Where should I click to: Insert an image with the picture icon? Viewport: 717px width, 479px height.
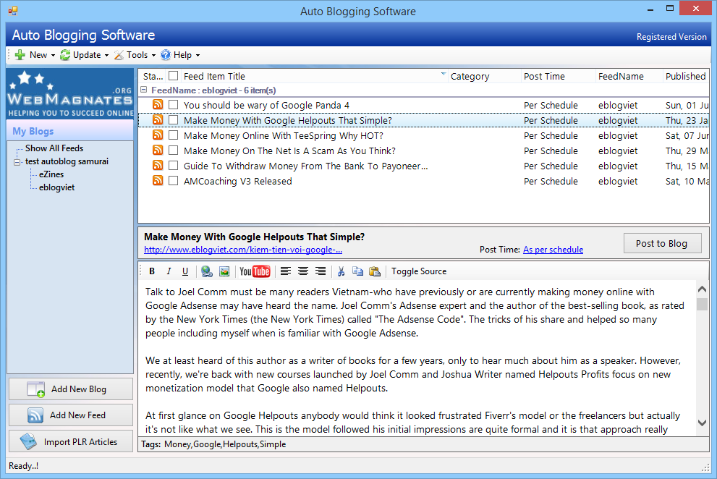click(224, 271)
